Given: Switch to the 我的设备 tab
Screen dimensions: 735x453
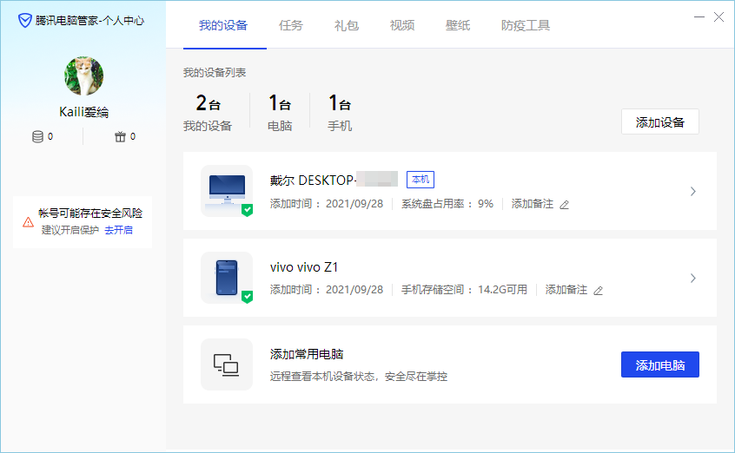Looking at the screenshot, I should [x=223, y=25].
